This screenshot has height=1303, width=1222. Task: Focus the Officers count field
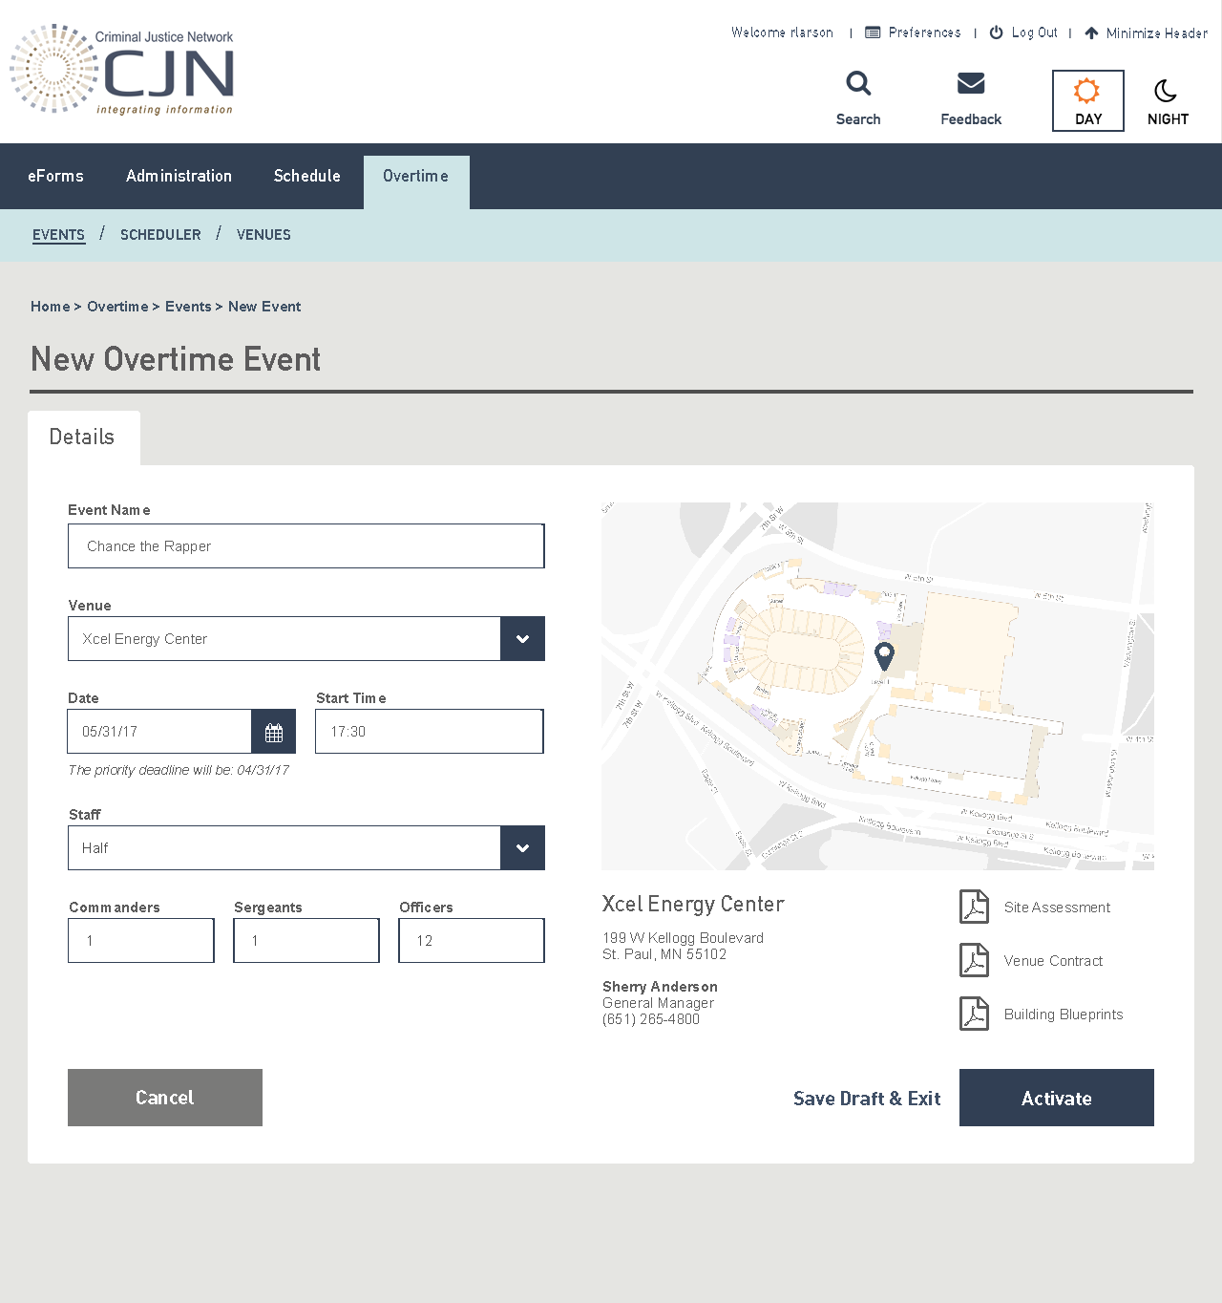[x=472, y=941]
